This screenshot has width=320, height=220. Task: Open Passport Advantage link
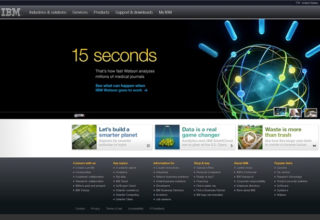coord(289,176)
